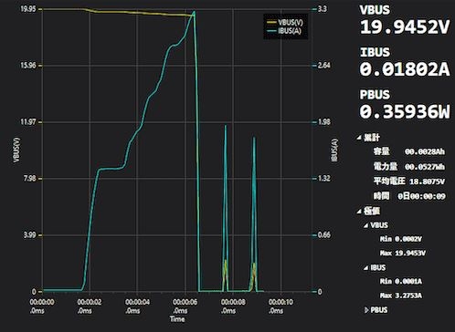Select the 0.01802A IBUS reading

[x=405, y=69]
